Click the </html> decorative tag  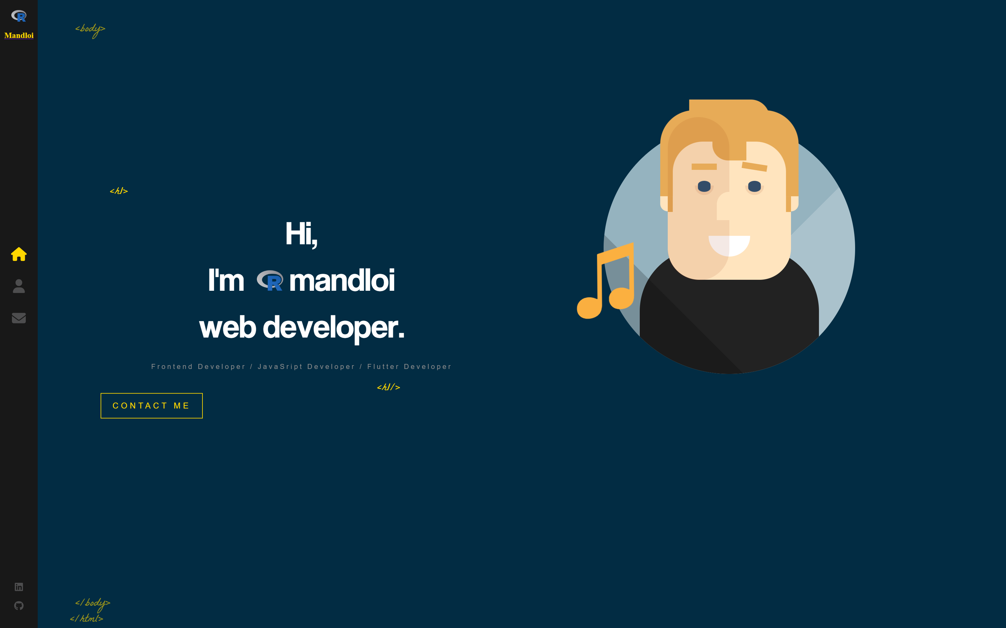pos(86,619)
